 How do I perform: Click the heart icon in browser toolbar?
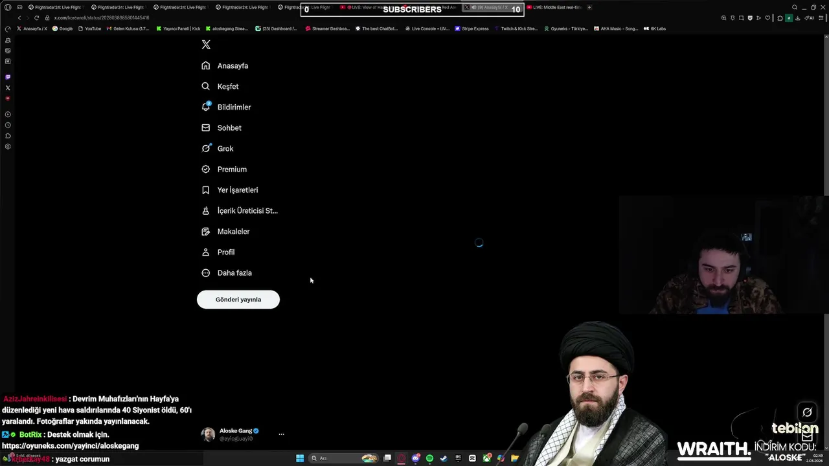pos(767,18)
